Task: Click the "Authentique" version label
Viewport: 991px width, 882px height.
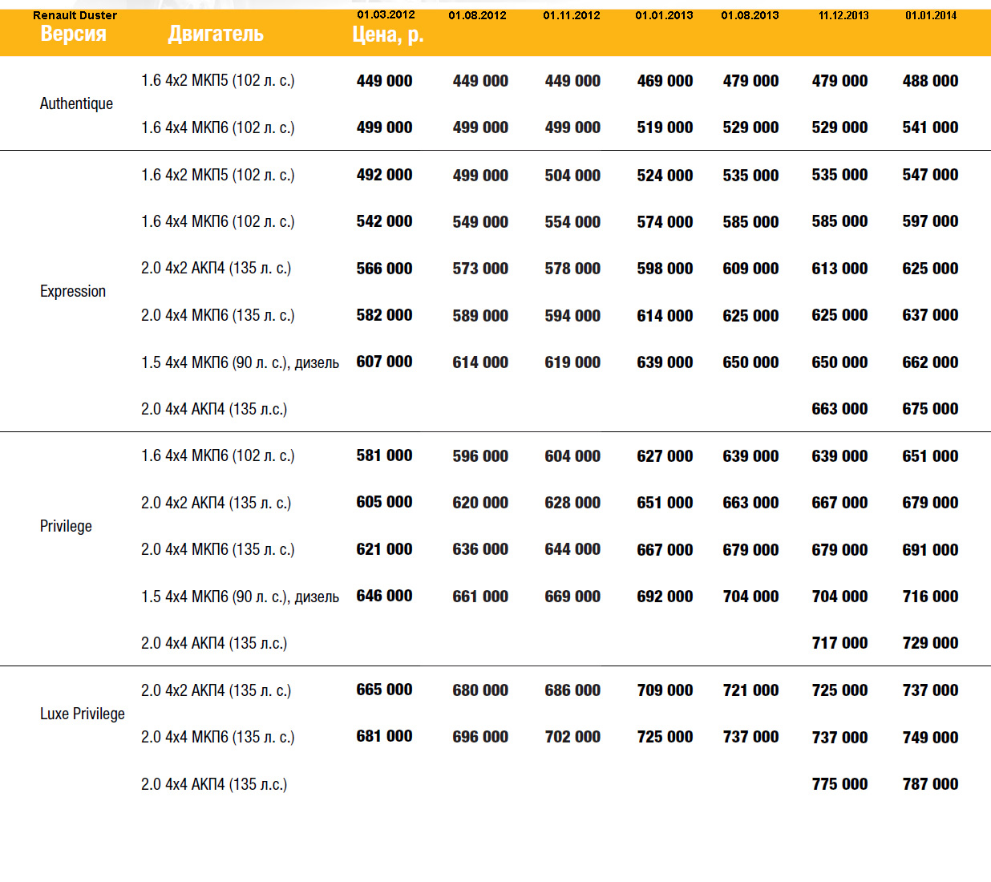Action: 76,103
